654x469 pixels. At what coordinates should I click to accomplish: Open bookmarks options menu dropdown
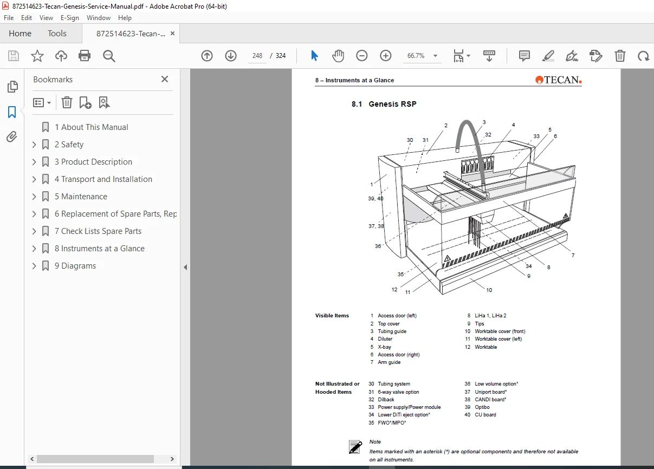[x=42, y=102]
